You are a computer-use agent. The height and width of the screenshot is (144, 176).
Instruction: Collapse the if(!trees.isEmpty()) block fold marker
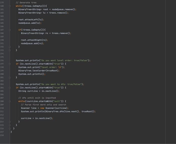pyautogui.click(x=10, y=30)
